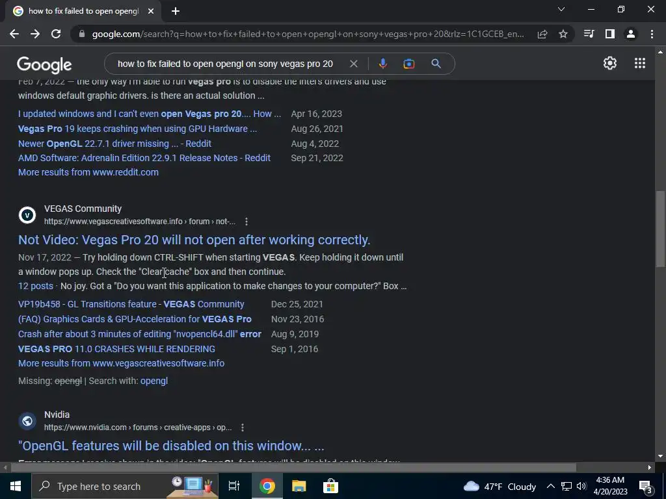Image resolution: width=666 pixels, height=499 pixels.
Task: Open '(FAQ) Graphics Cards & GPU-Acceleration' link
Action: coord(135,319)
